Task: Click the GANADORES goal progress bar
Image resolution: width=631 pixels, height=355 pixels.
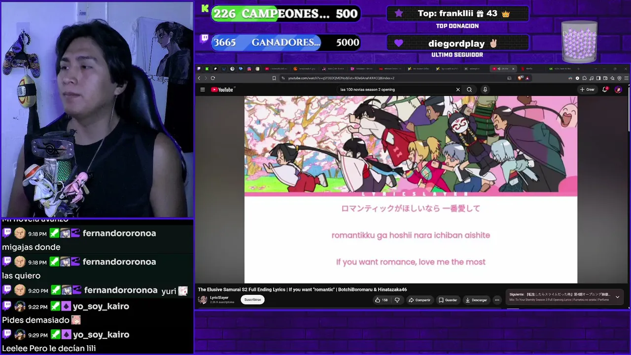Action: pos(286,43)
